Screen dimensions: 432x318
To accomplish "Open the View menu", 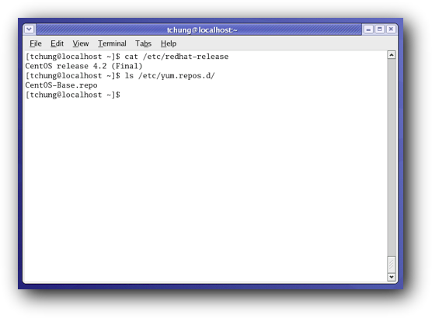I will (81, 43).
